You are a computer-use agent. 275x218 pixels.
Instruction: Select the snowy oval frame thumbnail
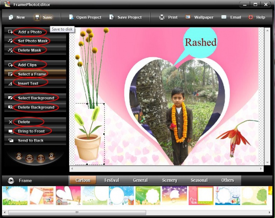click(x=121, y=196)
